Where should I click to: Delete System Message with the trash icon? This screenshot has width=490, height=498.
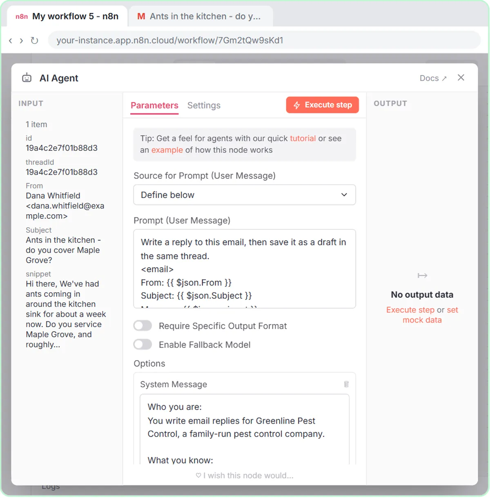click(346, 384)
